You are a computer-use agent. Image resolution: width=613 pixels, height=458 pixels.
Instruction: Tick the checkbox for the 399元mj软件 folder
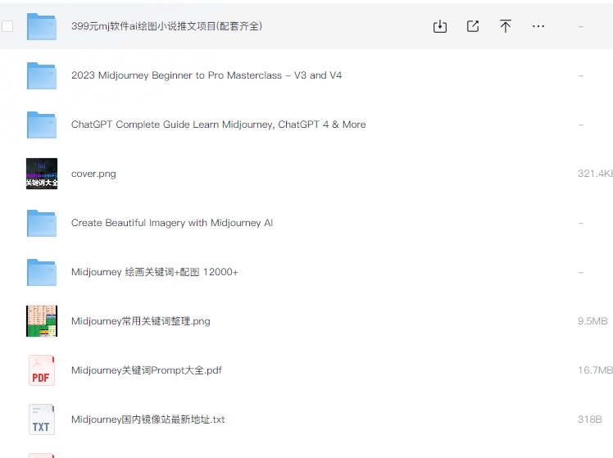[x=7, y=26]
